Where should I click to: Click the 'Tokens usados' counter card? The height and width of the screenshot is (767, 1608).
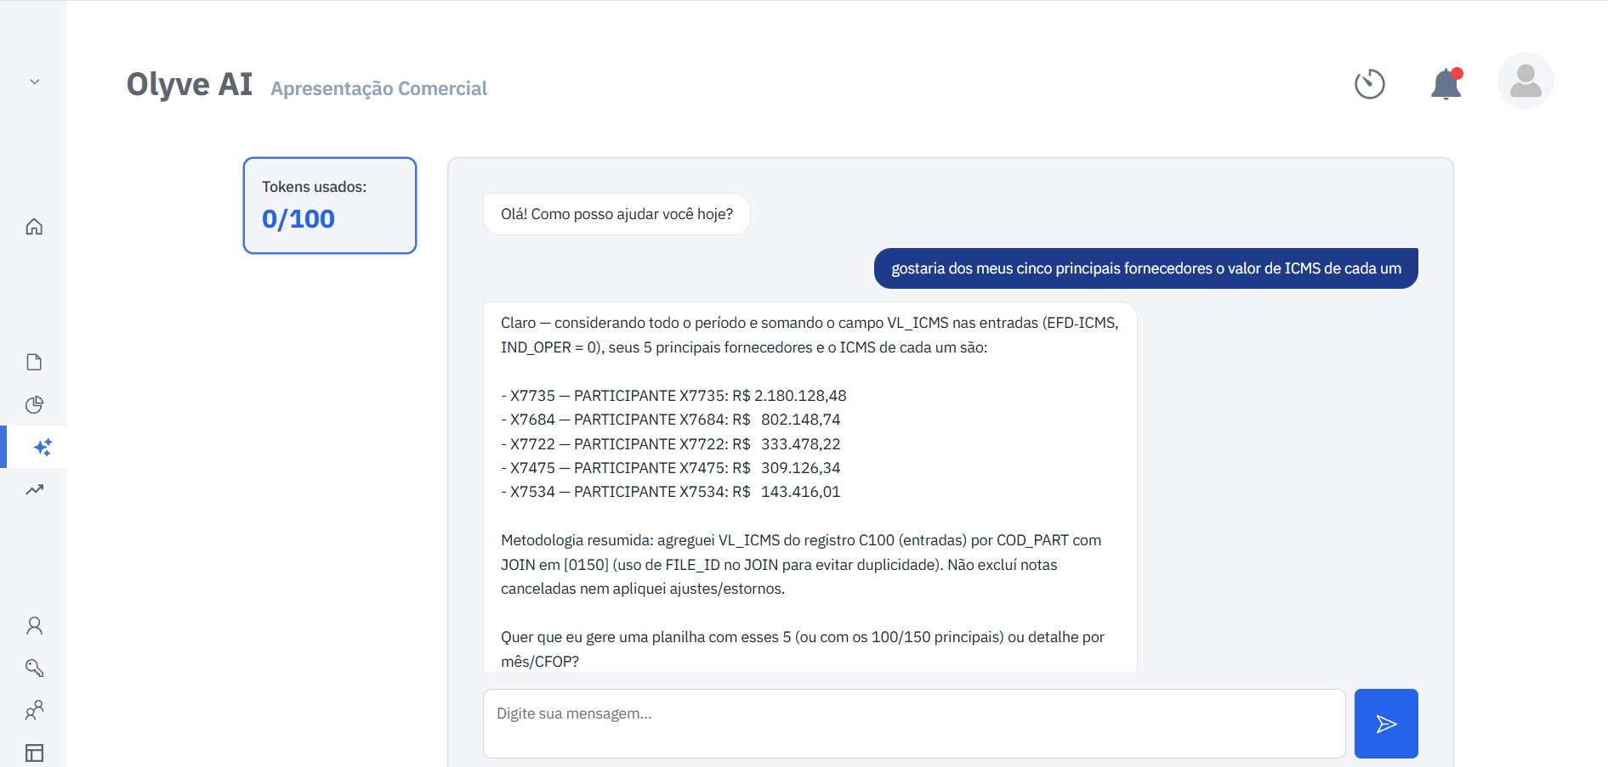(330, 206)
